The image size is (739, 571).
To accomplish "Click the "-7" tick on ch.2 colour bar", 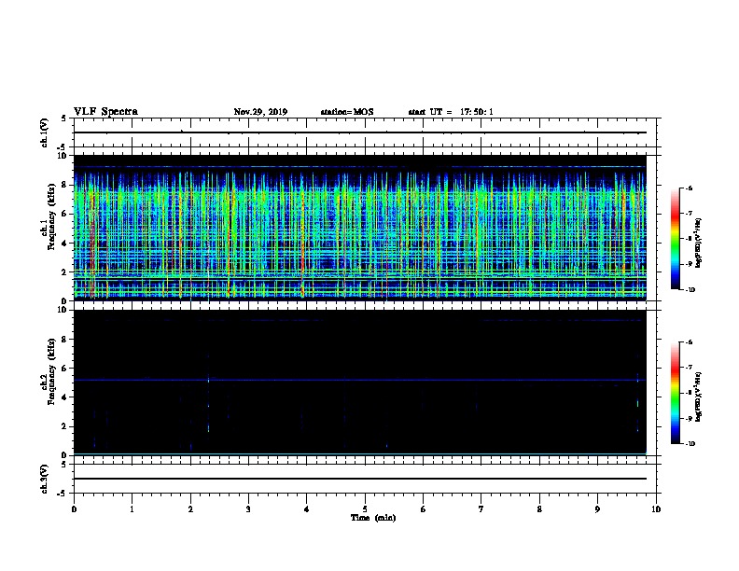I will click(689, 368).
